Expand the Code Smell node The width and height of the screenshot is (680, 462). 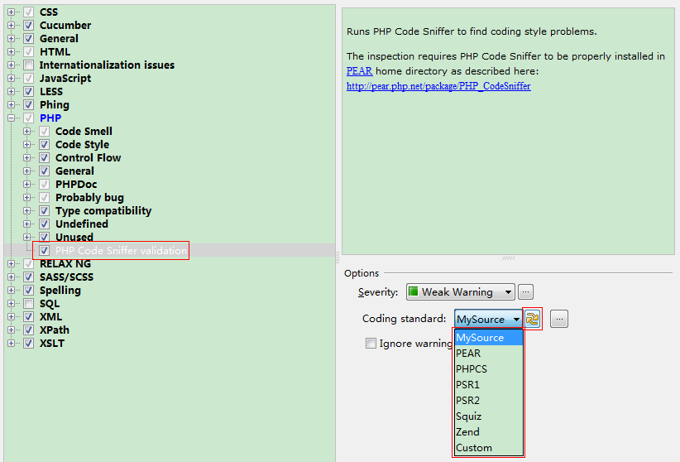27,131
